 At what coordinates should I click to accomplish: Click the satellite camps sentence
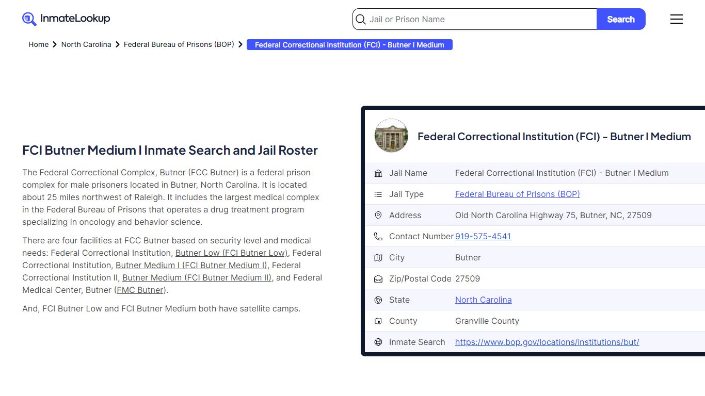[161, 308]
